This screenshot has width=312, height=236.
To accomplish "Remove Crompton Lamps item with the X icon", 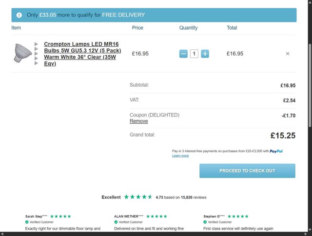I will point(288,54).
